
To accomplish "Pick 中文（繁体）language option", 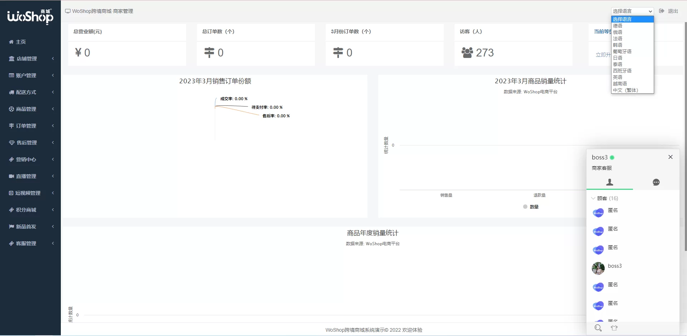I will tap(625, 90).
